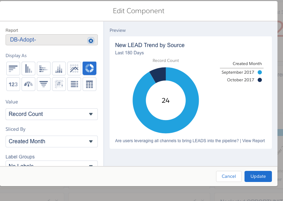This screenshot has width=283, height=201.
Task: Choose the funnel chart display type
Action: click(44, 84)
